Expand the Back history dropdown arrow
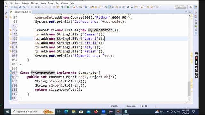Screen dimensions: 205x115 coord(154,7)
